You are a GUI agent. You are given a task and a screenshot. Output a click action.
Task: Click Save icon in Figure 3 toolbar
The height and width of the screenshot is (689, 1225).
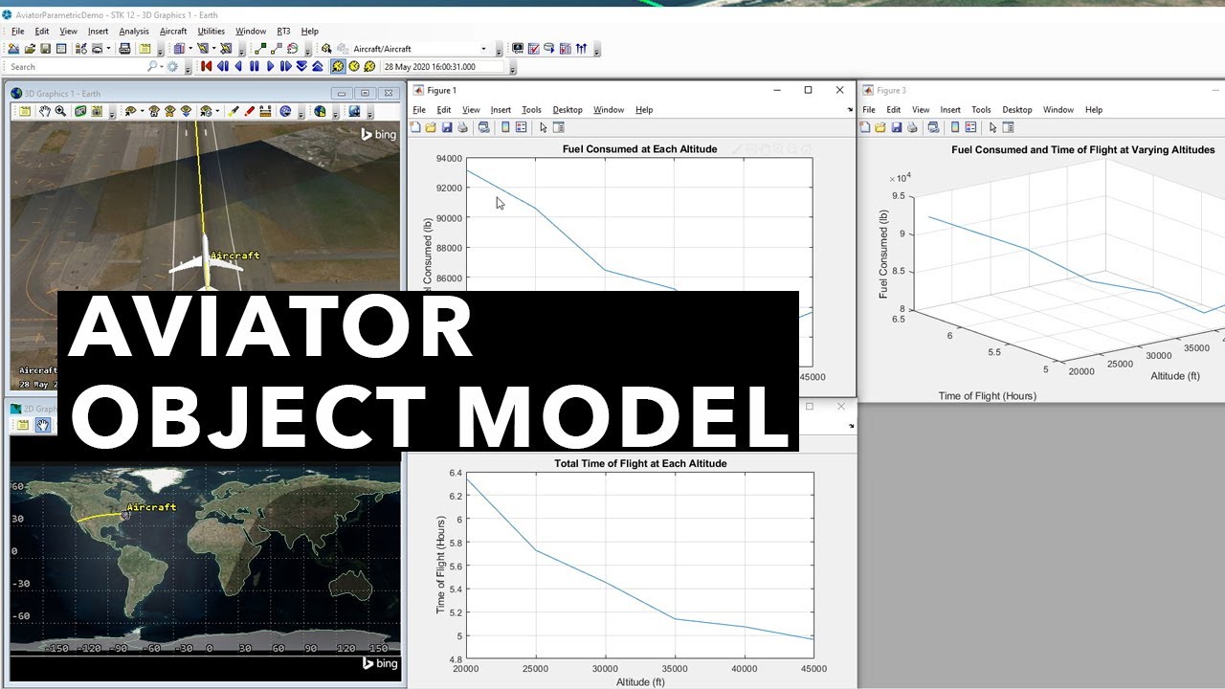tap(897, 126)
